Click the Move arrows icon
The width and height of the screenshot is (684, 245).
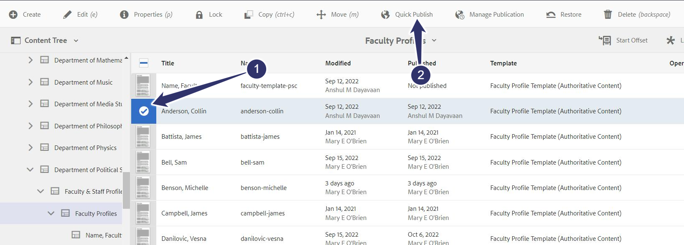[x=321, y=15]
